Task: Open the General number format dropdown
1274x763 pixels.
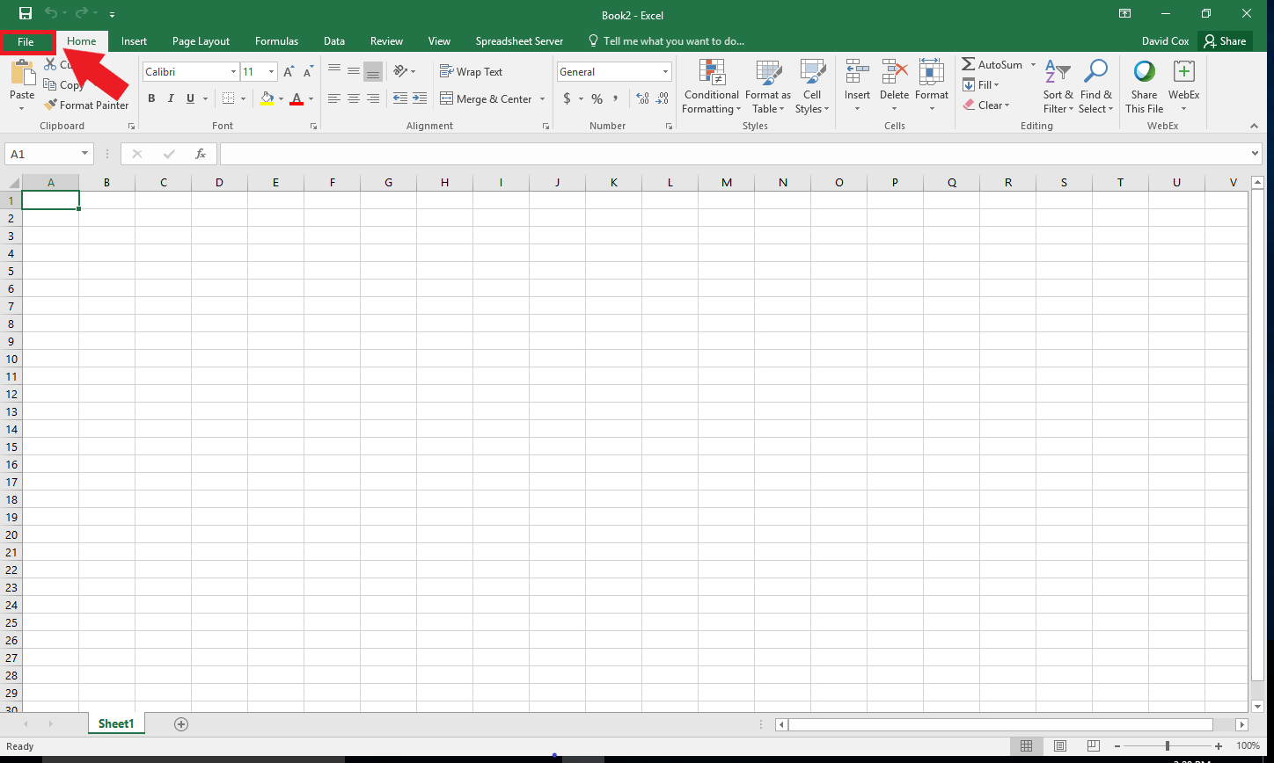Action: 664,71
